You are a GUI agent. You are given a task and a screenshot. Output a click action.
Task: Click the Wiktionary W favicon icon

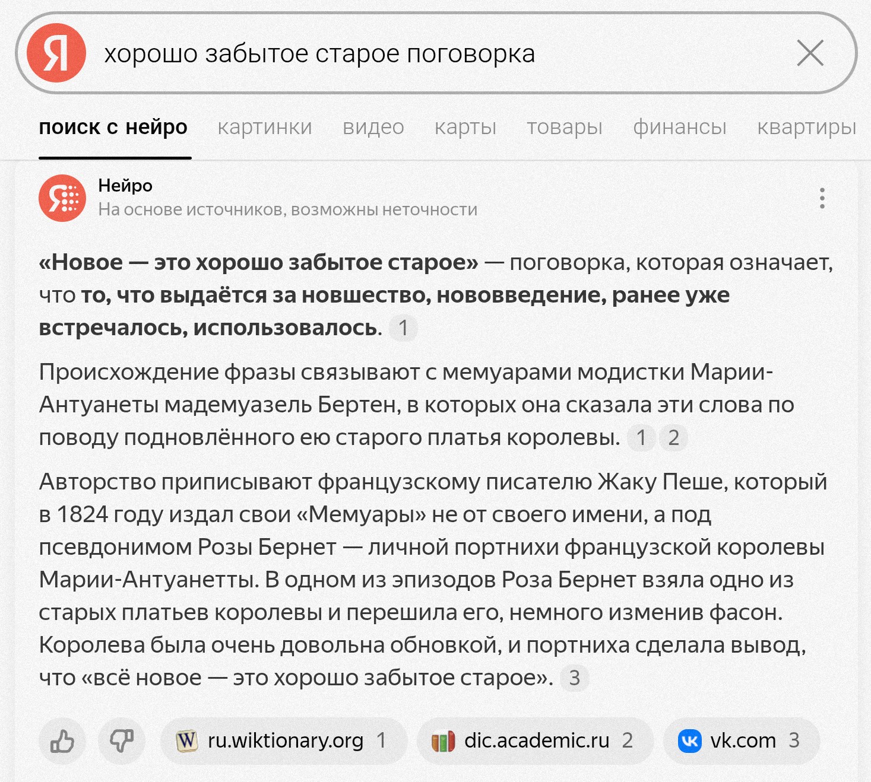[187, 741]
